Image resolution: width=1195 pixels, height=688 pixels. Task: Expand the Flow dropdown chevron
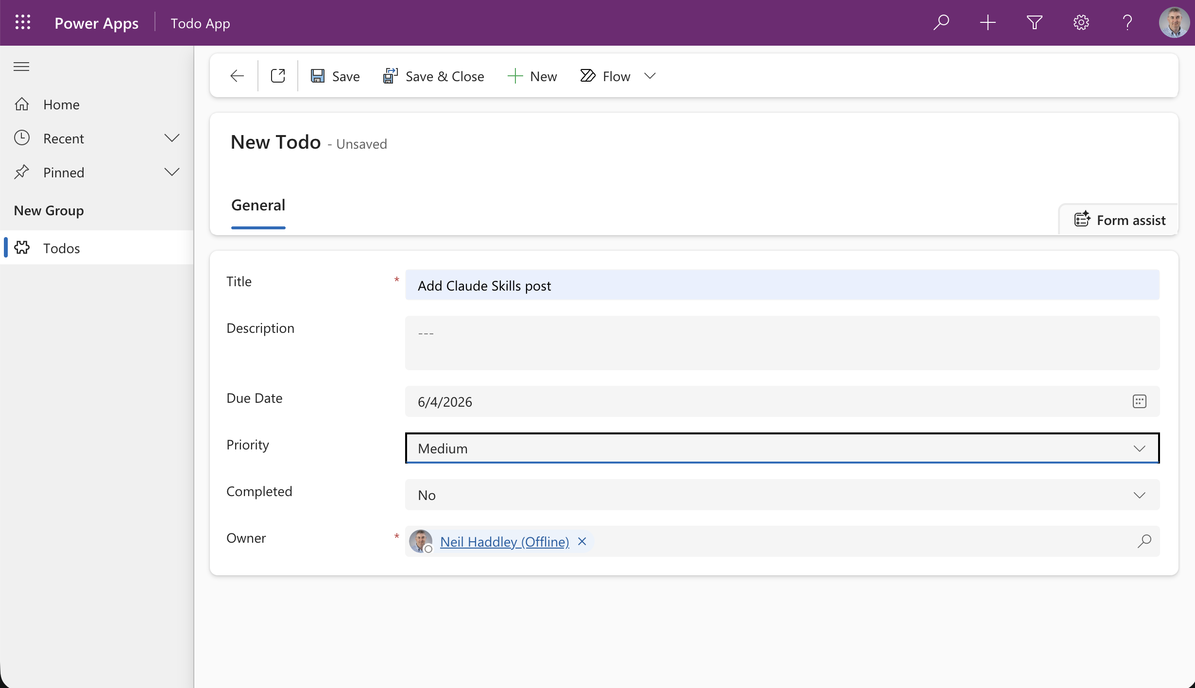650,76
